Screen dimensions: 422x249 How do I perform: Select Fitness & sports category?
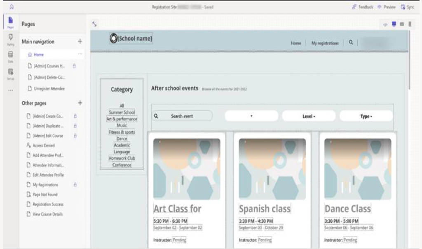(x=122, y=132)
